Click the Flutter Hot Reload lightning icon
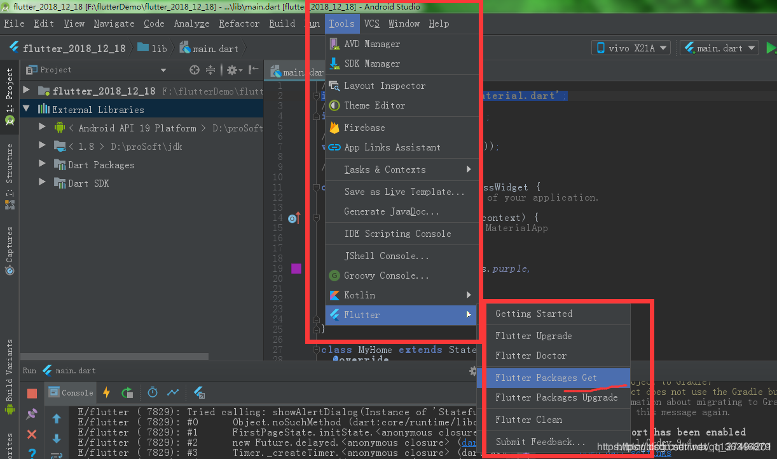The width and height of the screenshot is (777, 459). tap(106, 392)
